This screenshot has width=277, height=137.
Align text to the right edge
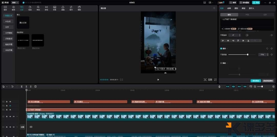tap(233, 41)
